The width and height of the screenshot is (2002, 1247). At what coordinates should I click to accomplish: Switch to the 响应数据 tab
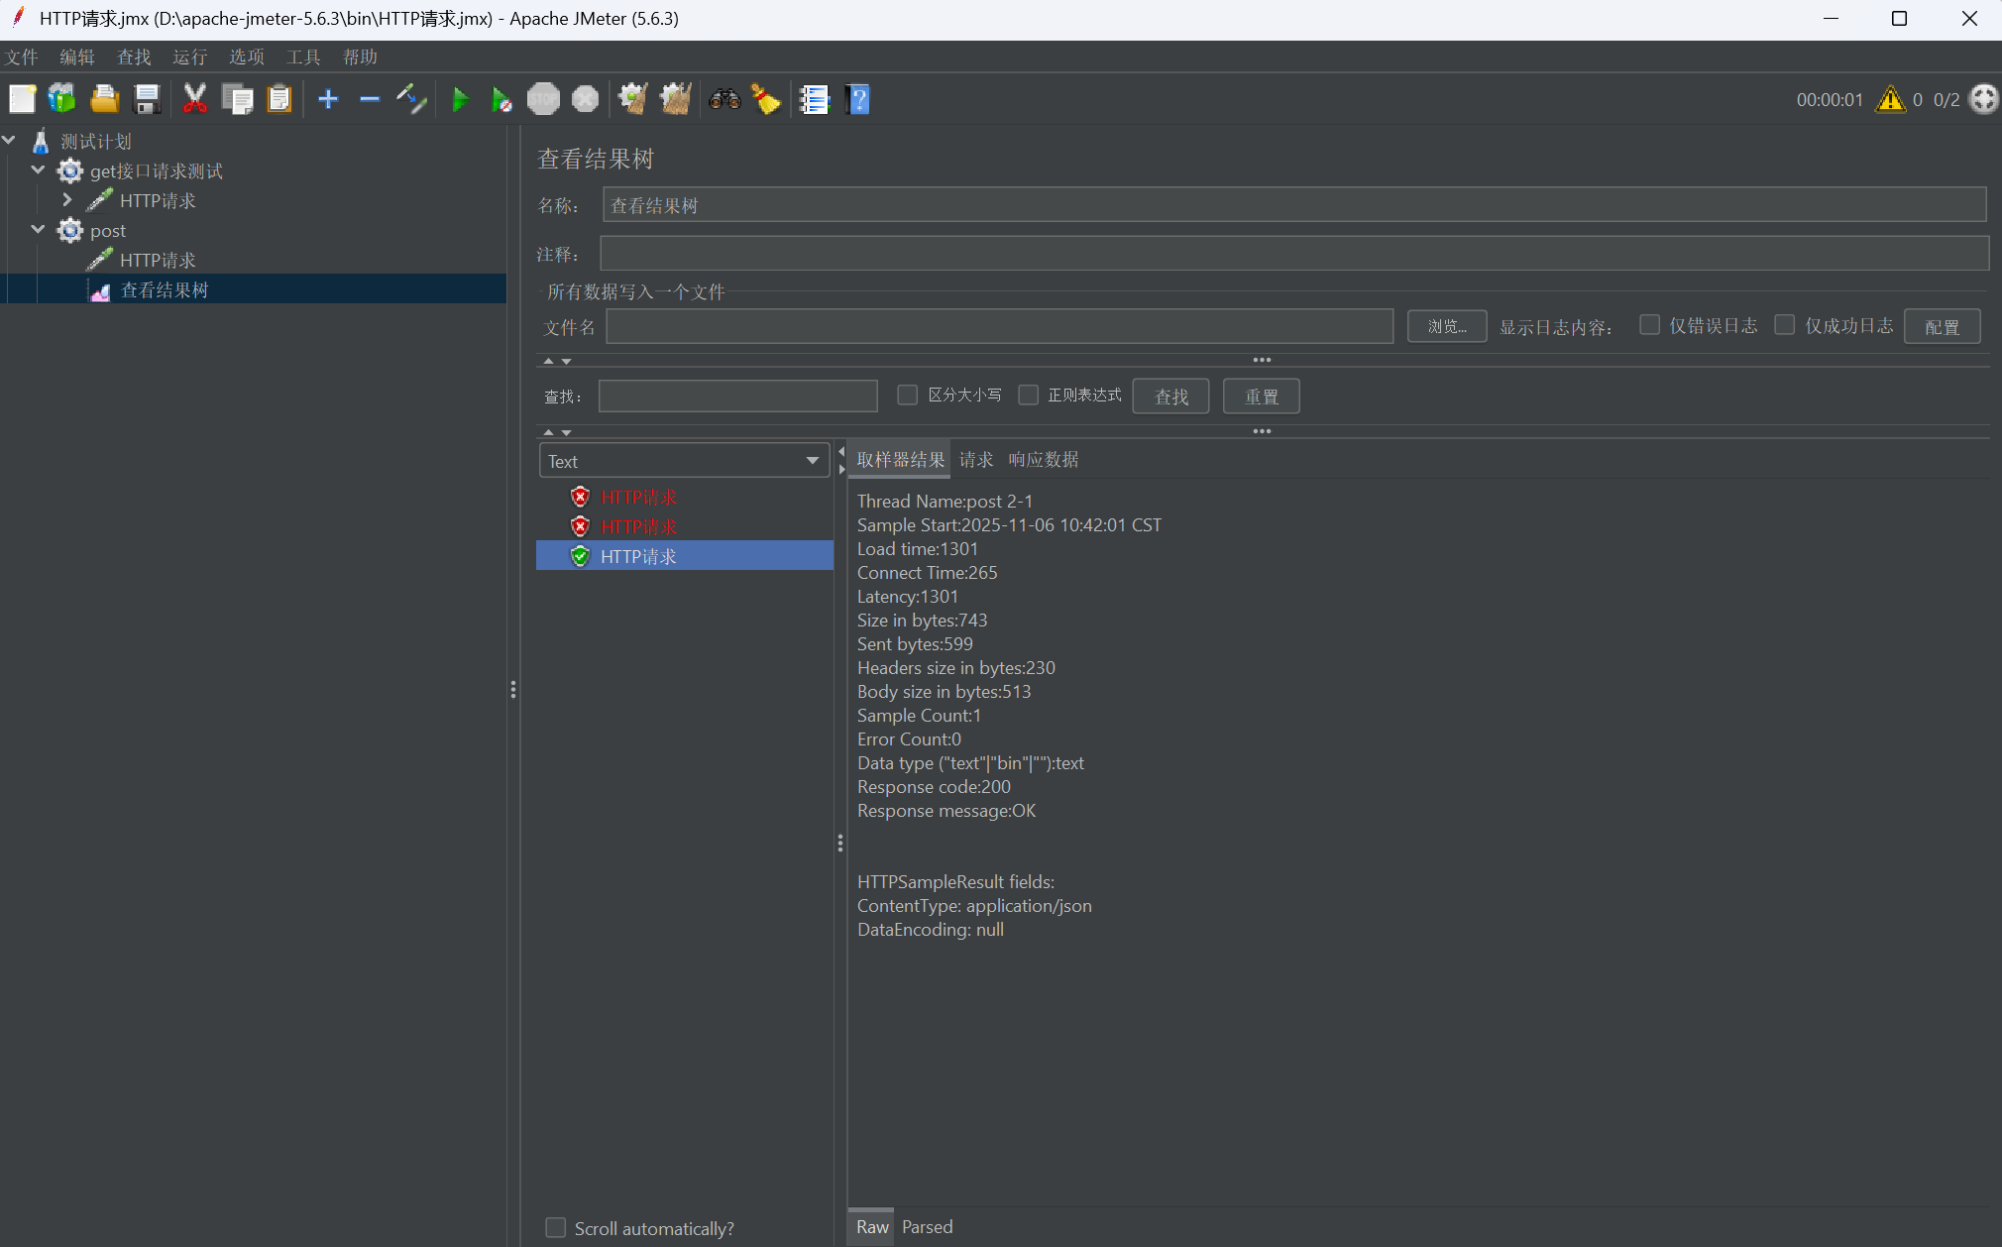point(1043,459)
